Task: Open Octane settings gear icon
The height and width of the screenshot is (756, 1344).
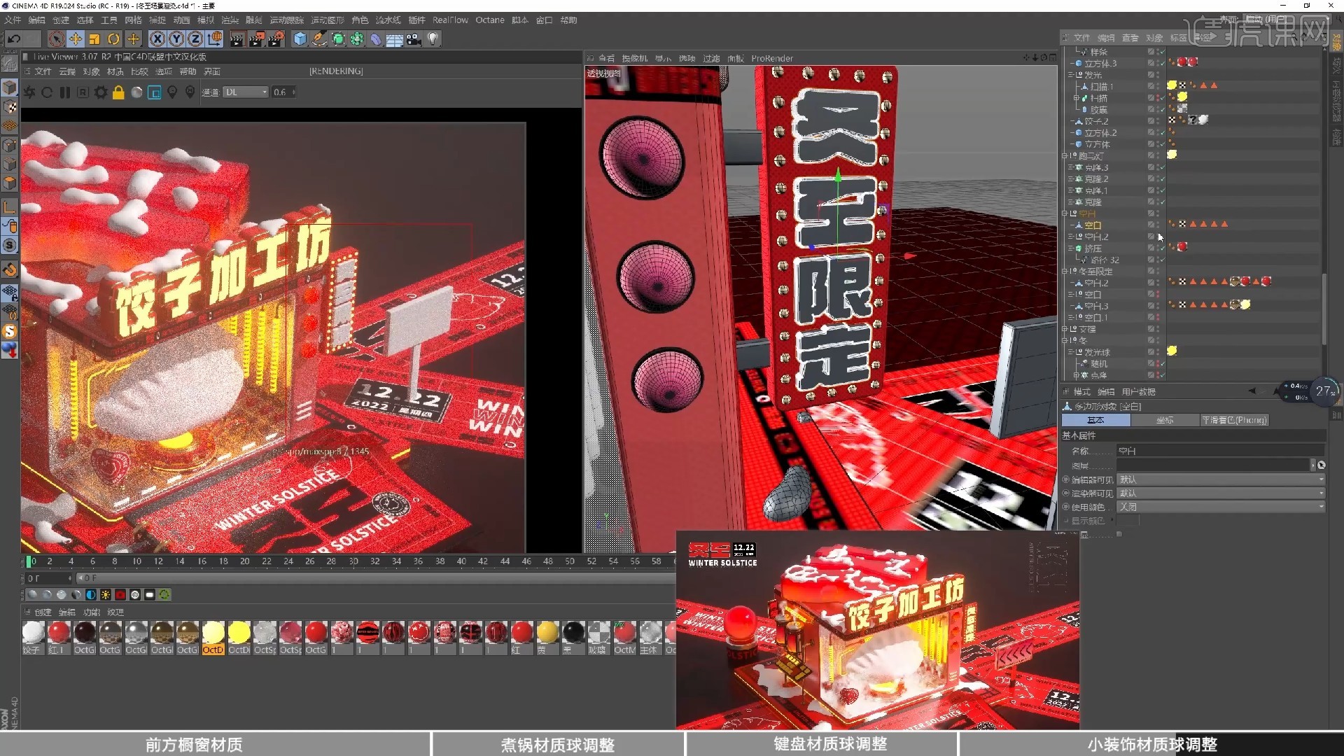Action: pos(101,92)
